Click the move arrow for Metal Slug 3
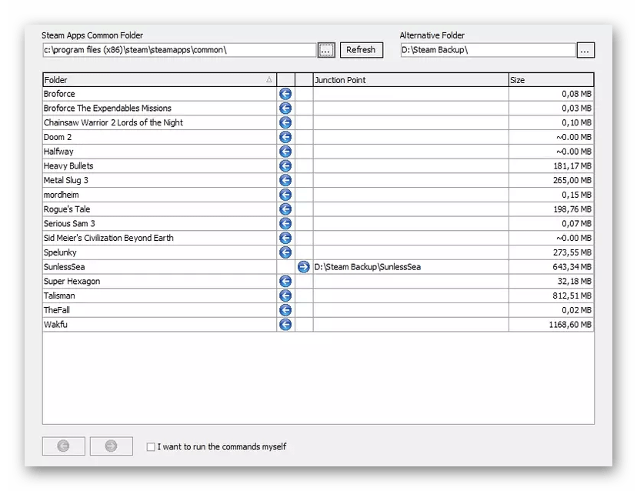This screenshot has height=491, width=637. (285, 180)
